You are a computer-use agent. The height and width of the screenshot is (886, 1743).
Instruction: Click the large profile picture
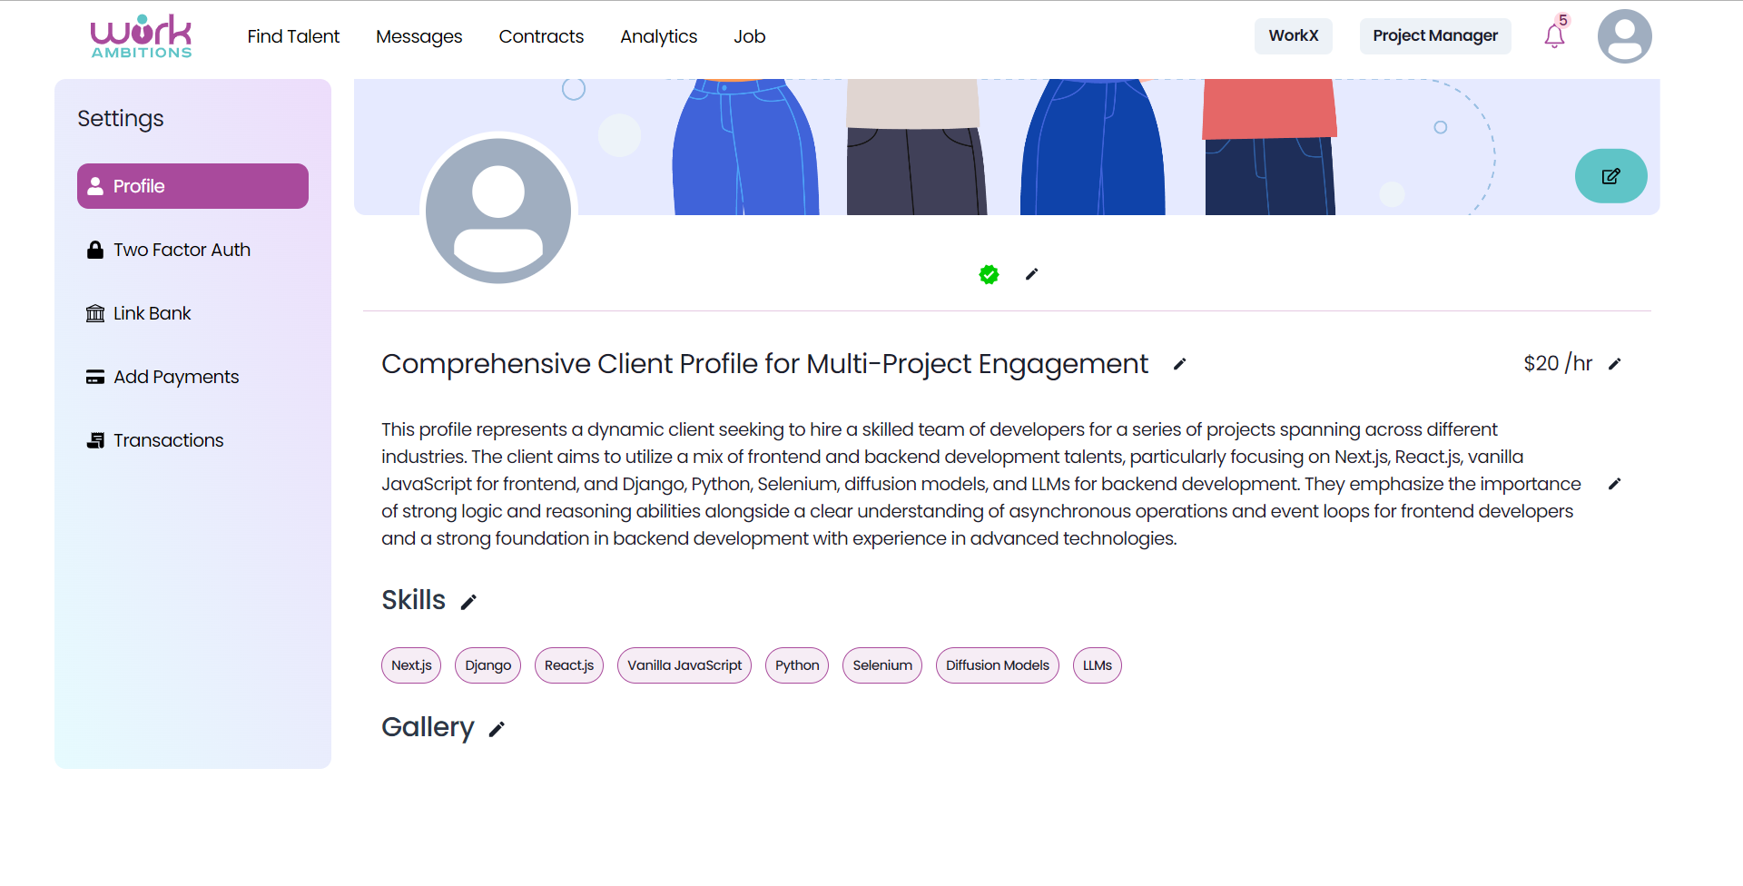coord(498,211)
